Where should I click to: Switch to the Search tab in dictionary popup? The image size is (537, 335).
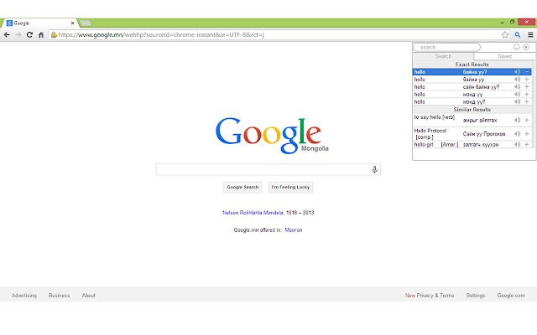click(443, 56)
